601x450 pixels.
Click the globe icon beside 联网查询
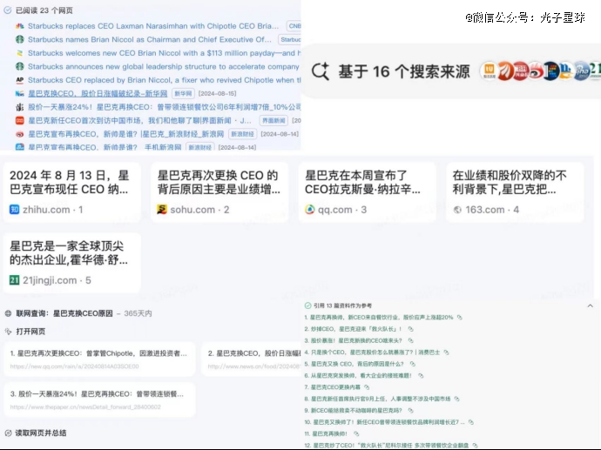(8, 313)
